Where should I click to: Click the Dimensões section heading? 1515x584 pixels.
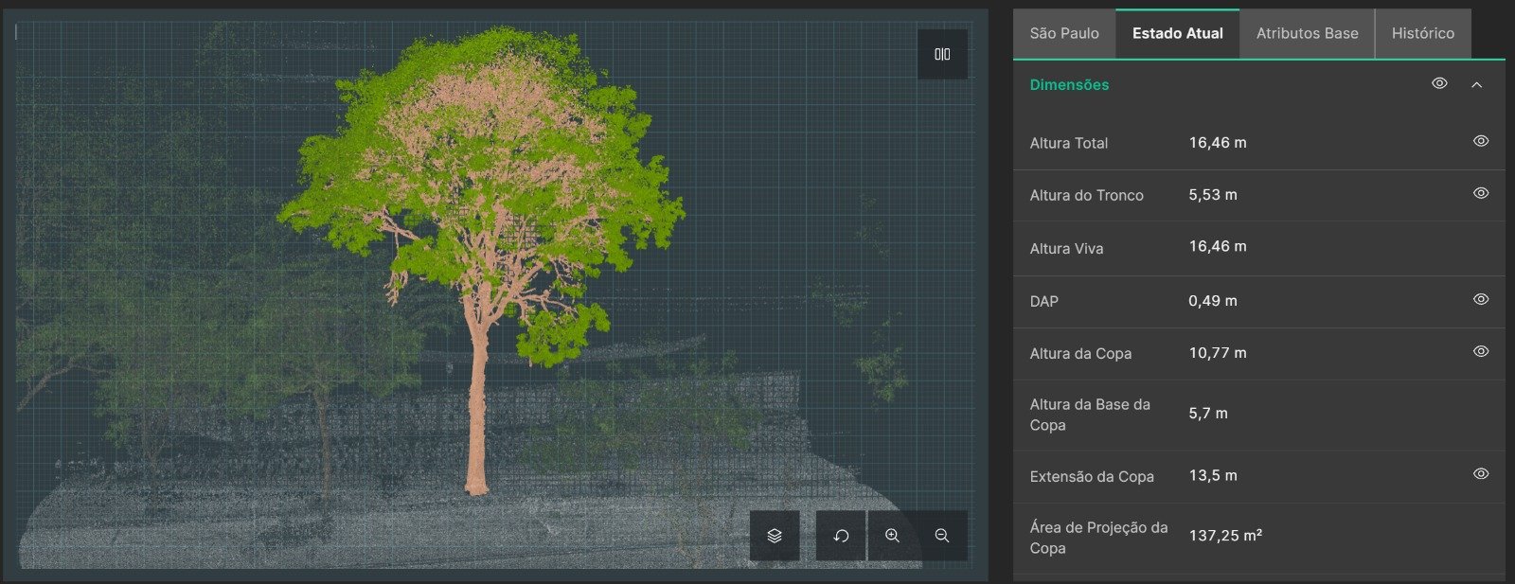(1069, 84)
